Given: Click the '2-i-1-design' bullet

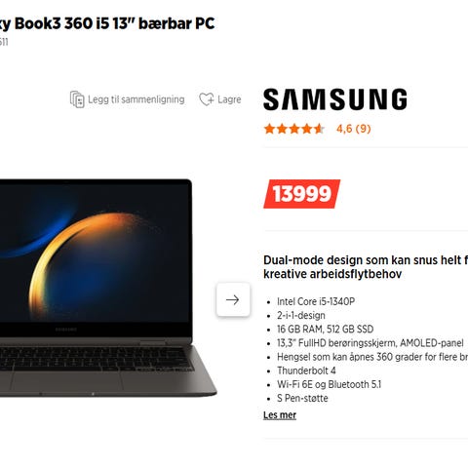Looking at the screenshot, I should pyautogui.click(x=301, y=315).
